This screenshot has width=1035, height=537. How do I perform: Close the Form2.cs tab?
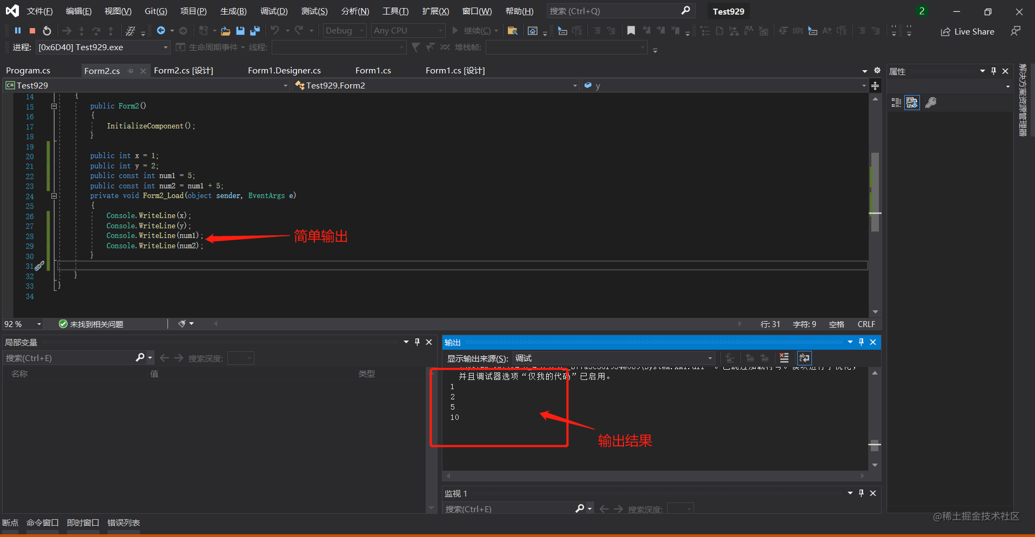[143, 71]
